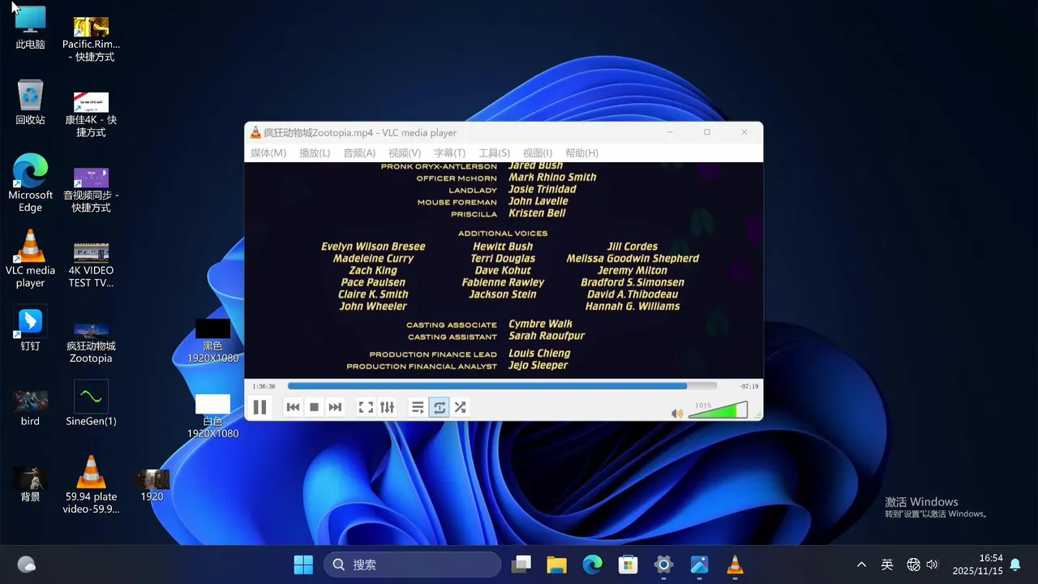Open the 音频(A) menu

pos(359,152)
